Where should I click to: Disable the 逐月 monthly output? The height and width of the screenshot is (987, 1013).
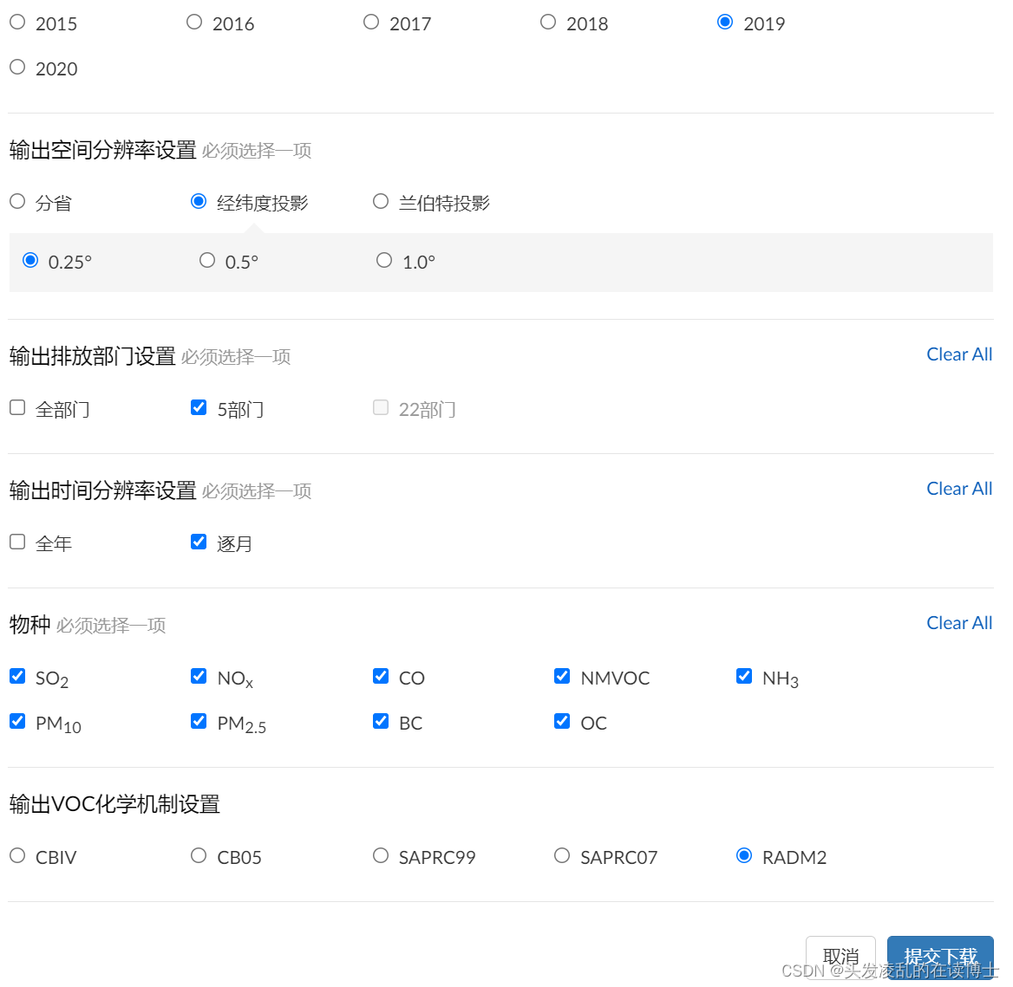(198, 541)
